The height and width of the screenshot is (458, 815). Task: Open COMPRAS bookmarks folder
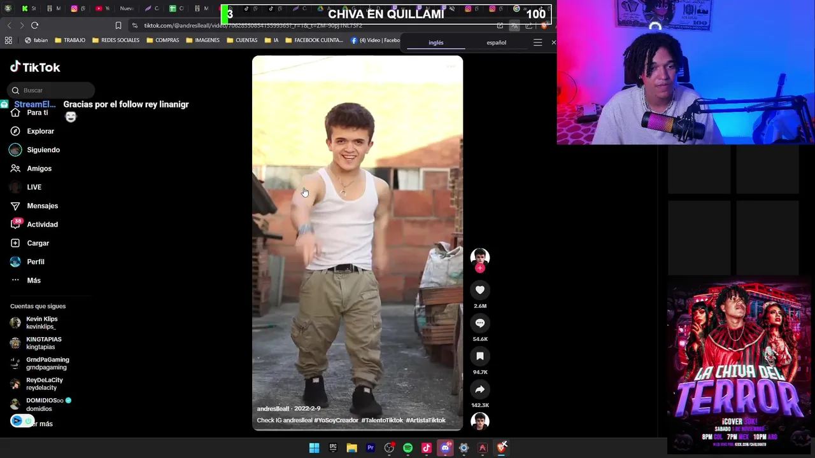[163, 40]
